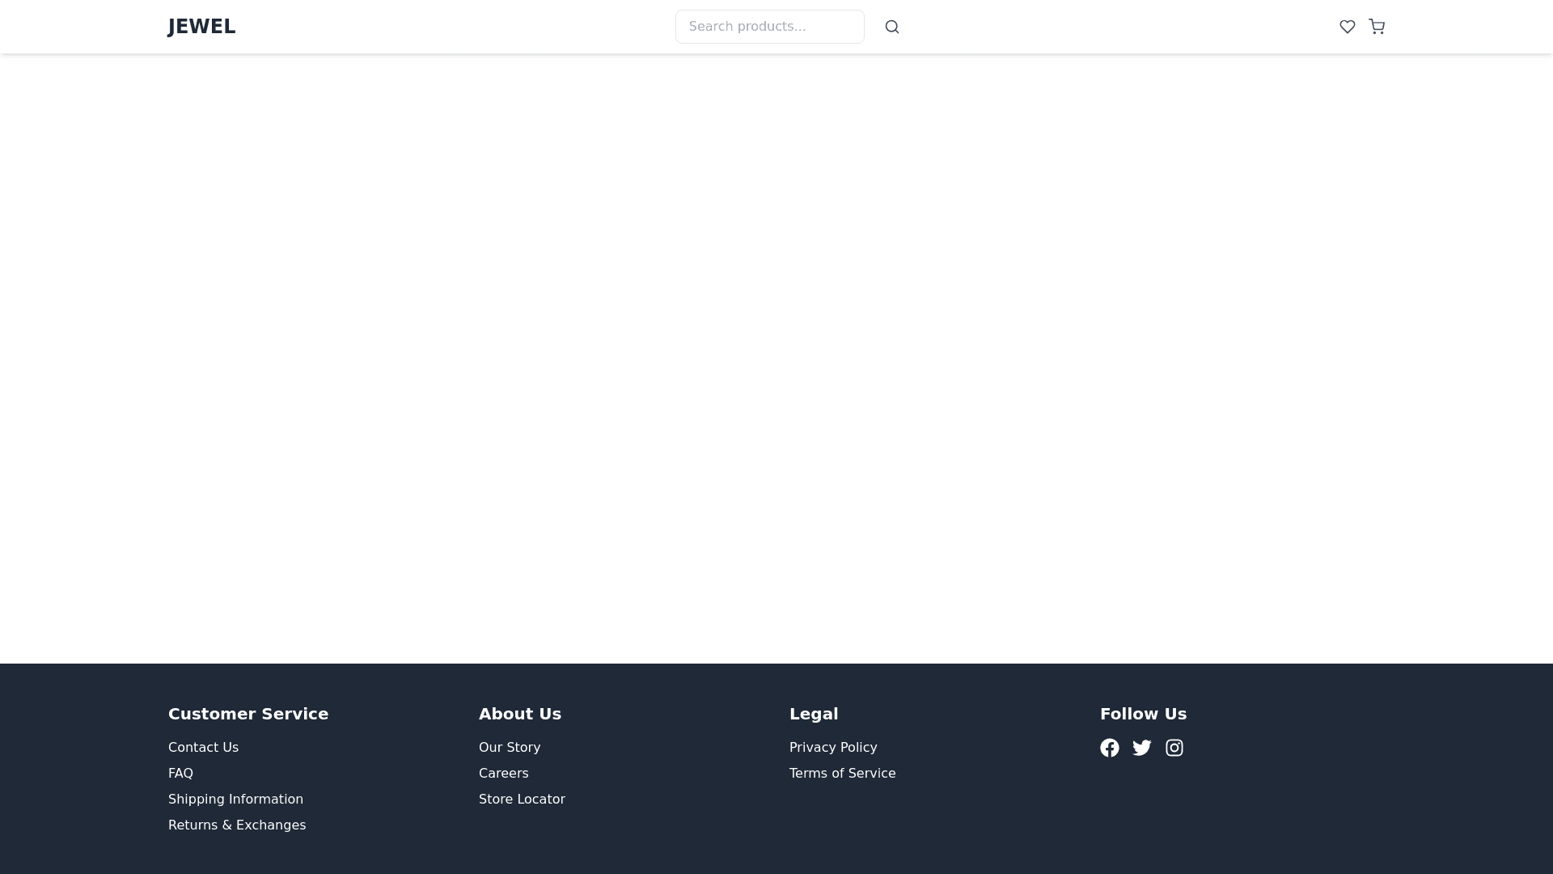The height and width of the screenshot is (874, 1553).
Task: Click the search magnifier icon
Action: pyautogui.click(x=891, y=27)
